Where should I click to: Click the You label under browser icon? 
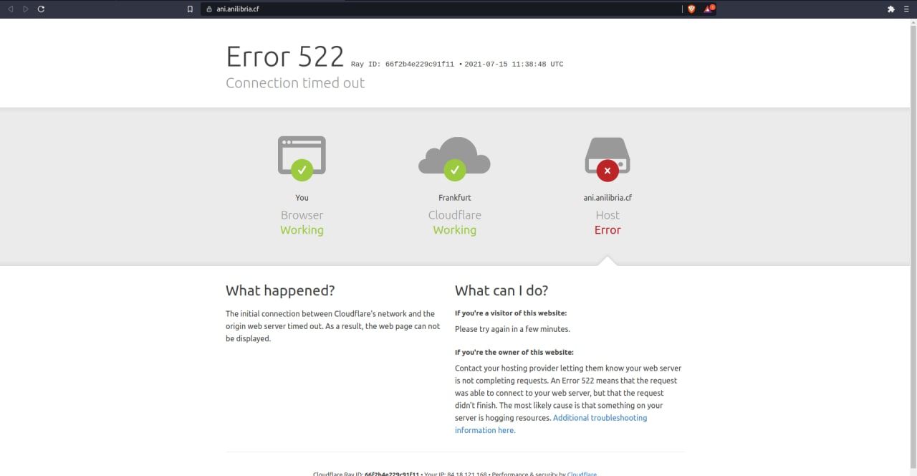302,198
